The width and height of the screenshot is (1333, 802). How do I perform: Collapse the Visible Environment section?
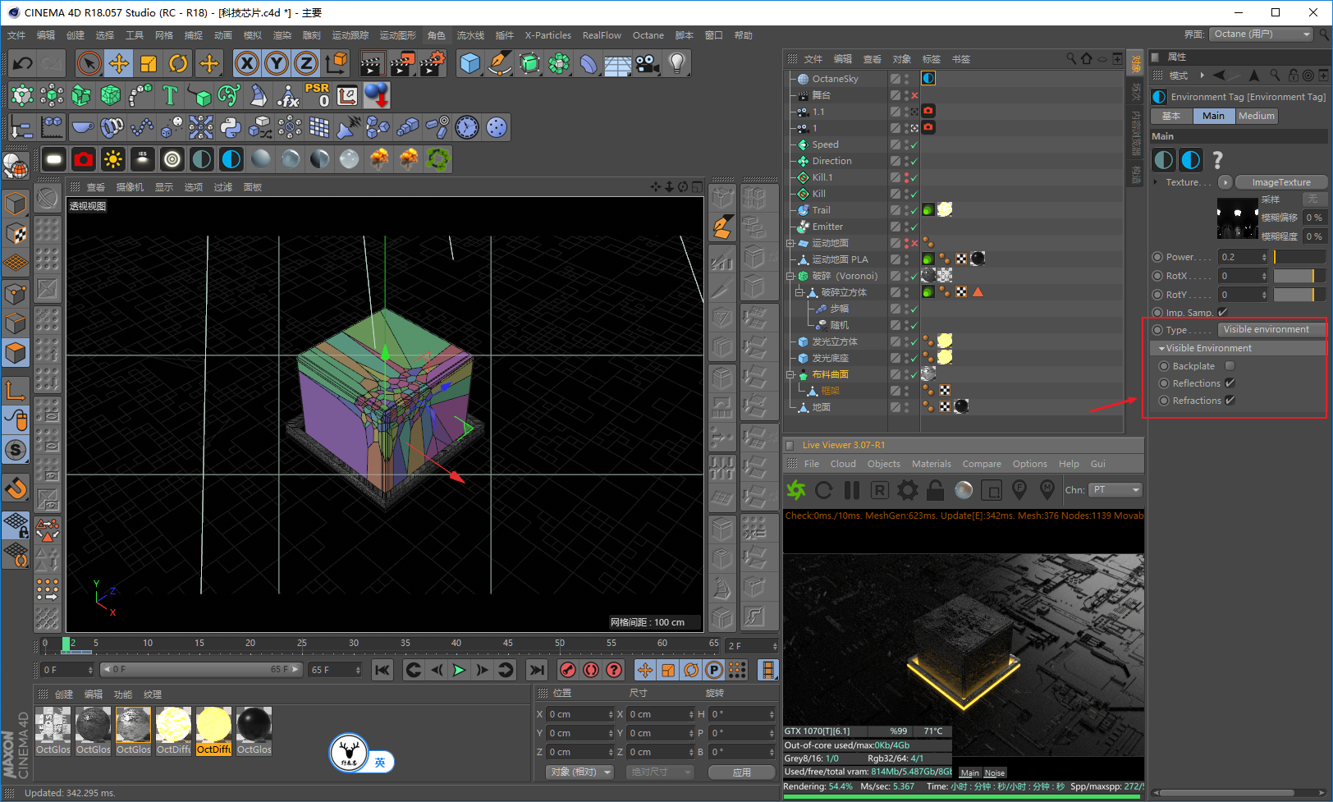click(x=1162, y=349)
